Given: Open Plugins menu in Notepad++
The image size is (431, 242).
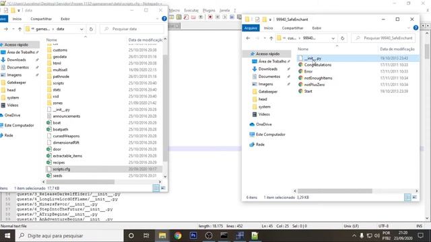Looking at the screenshot, I should coord(209,10).
